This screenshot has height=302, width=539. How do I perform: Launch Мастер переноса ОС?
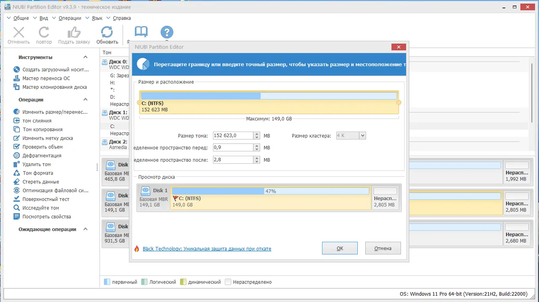46,78
